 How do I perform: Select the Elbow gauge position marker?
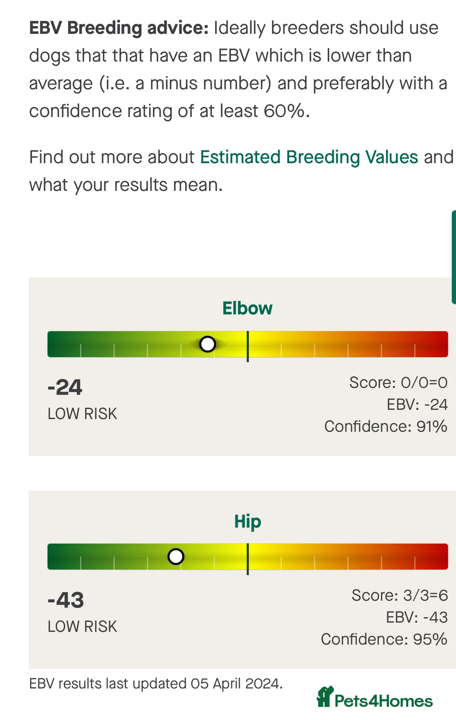(207, 344)
